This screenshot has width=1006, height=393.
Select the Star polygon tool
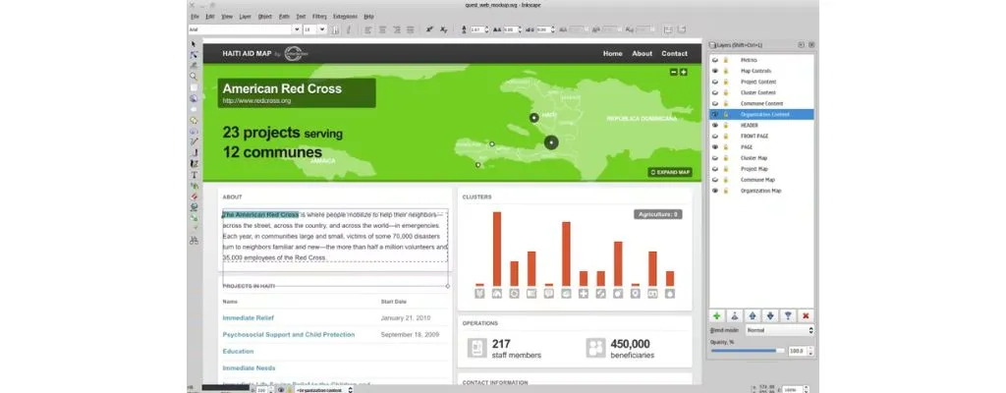[194, 120]
